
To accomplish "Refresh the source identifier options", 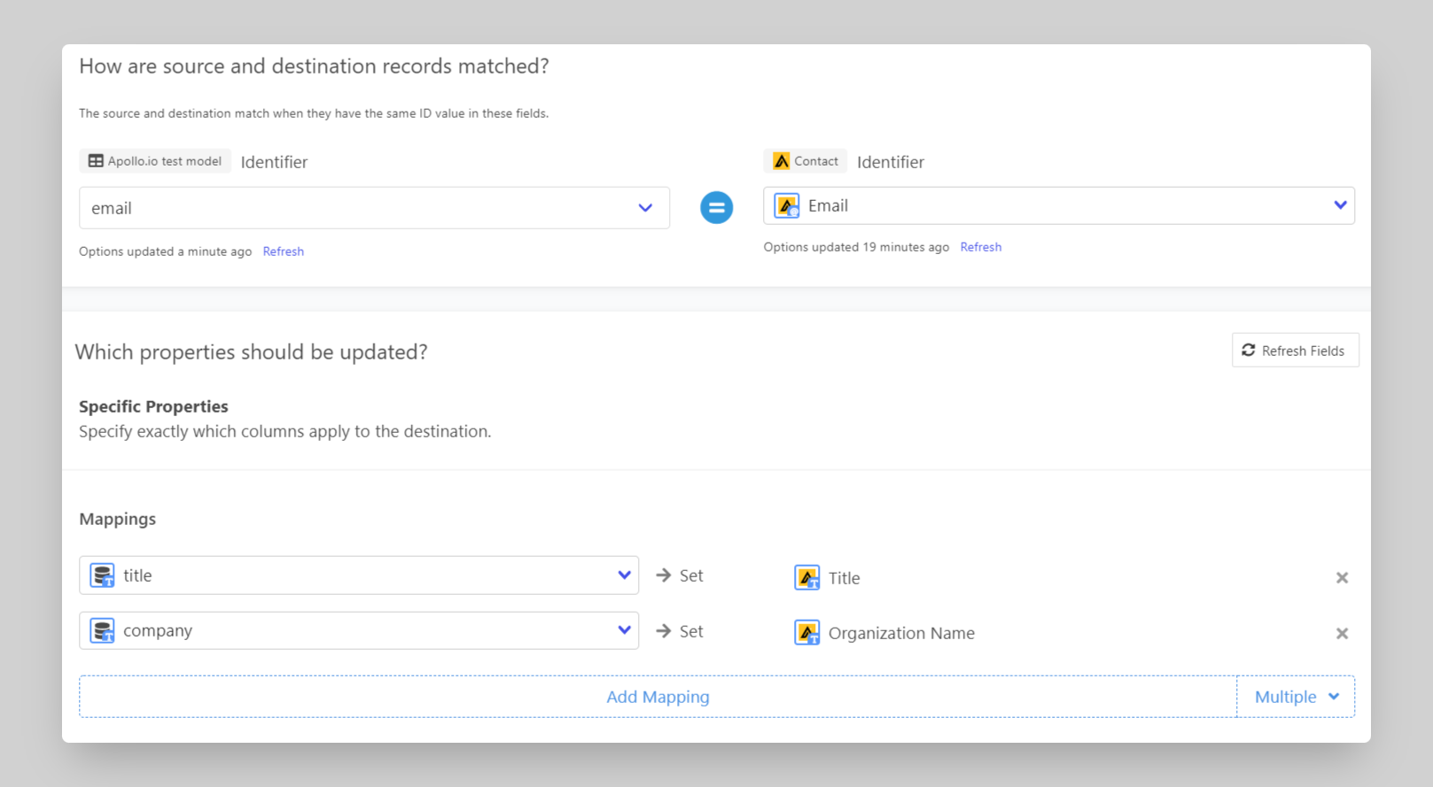I will point(283,251).
